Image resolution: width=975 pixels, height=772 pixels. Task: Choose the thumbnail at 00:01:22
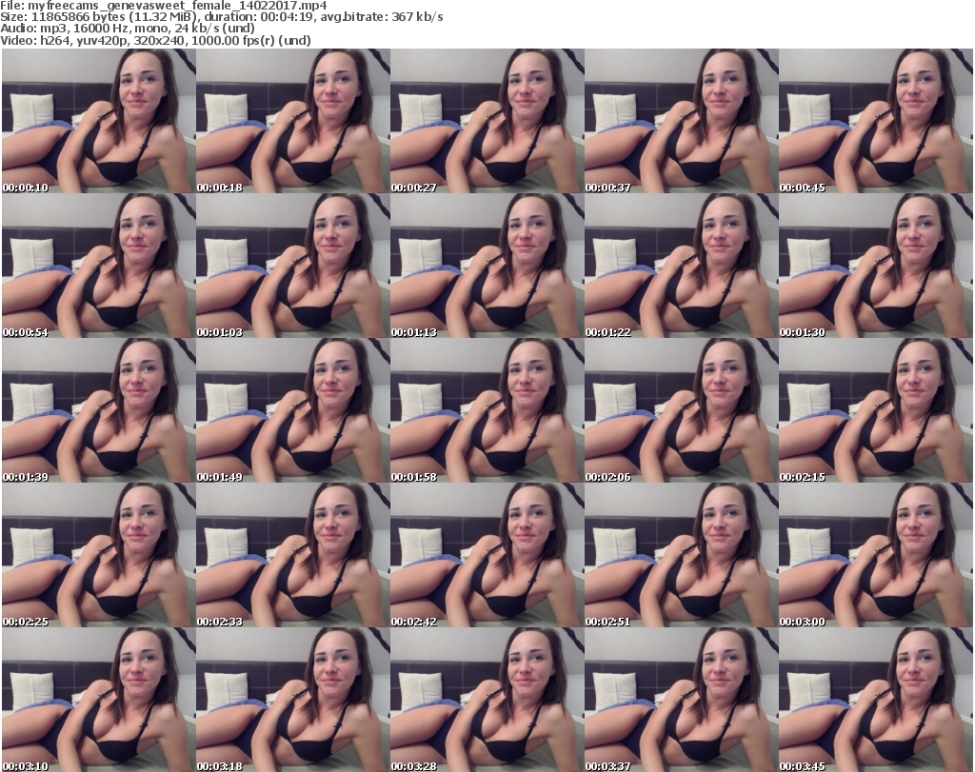681,266
